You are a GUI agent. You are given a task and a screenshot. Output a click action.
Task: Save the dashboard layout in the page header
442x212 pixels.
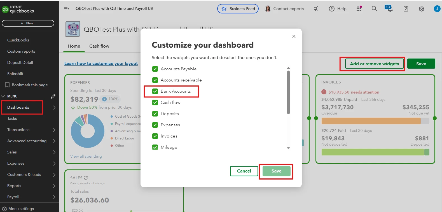[x=421, y=64]
